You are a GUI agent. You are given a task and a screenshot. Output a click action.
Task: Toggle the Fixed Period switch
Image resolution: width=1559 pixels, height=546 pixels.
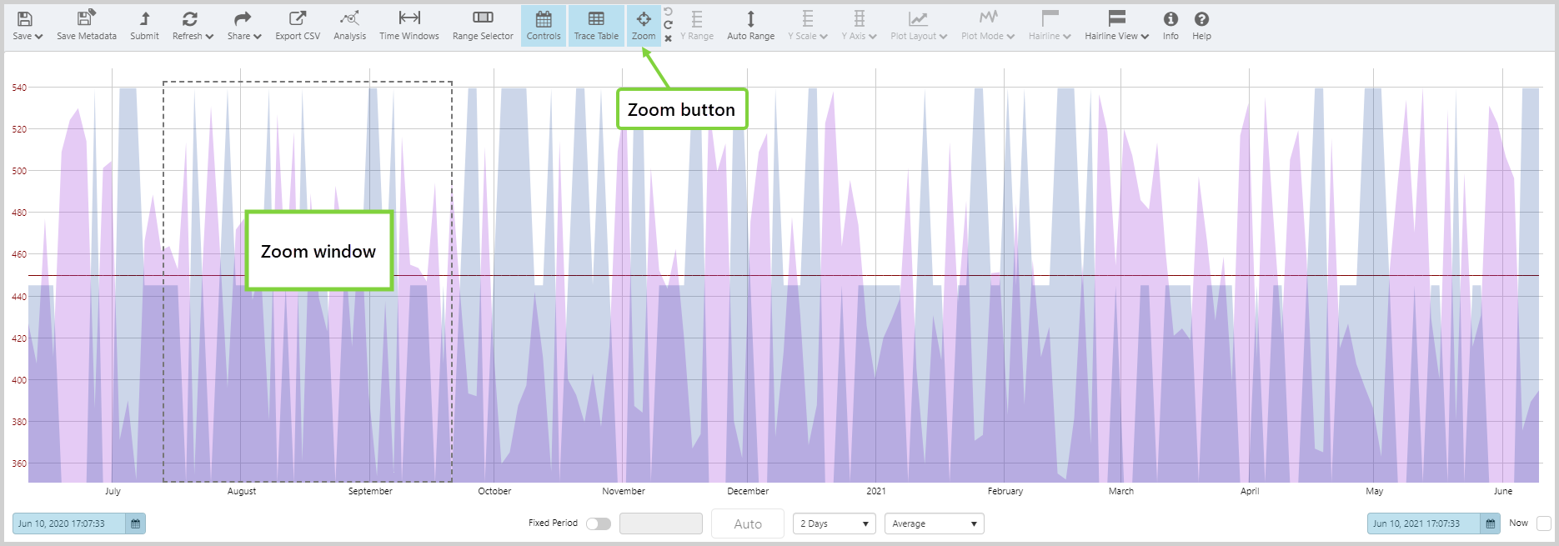pos(598,523)
